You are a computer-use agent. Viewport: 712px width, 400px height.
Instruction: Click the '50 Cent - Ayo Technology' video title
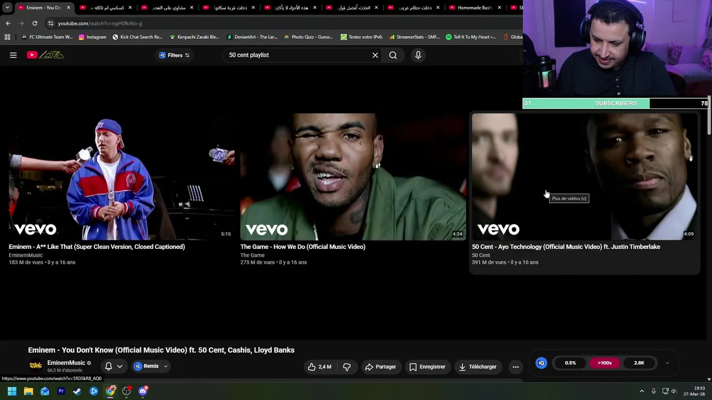click(x=566, y=247)
